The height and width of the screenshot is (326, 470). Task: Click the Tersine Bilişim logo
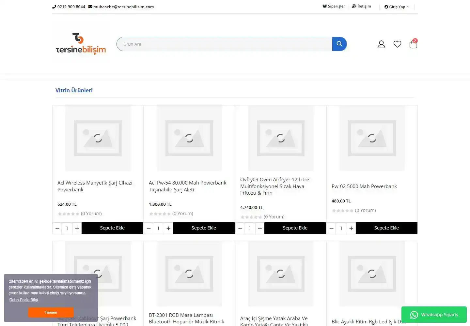81,43
